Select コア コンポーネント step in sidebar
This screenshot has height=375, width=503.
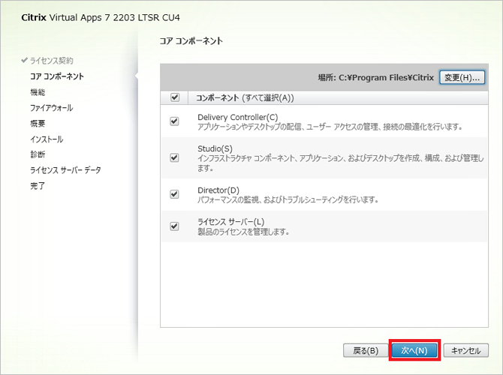56,76
